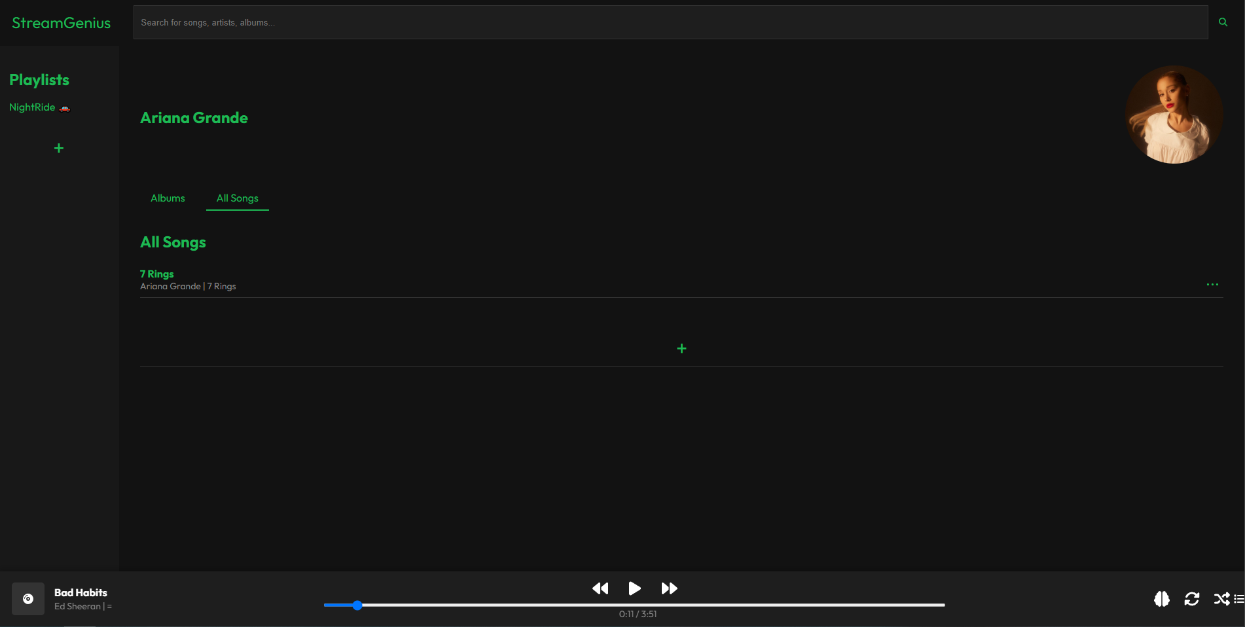The image size is (1245, 627).
Task: Skip back with the rewind button
Action: (x=600, y=588)
